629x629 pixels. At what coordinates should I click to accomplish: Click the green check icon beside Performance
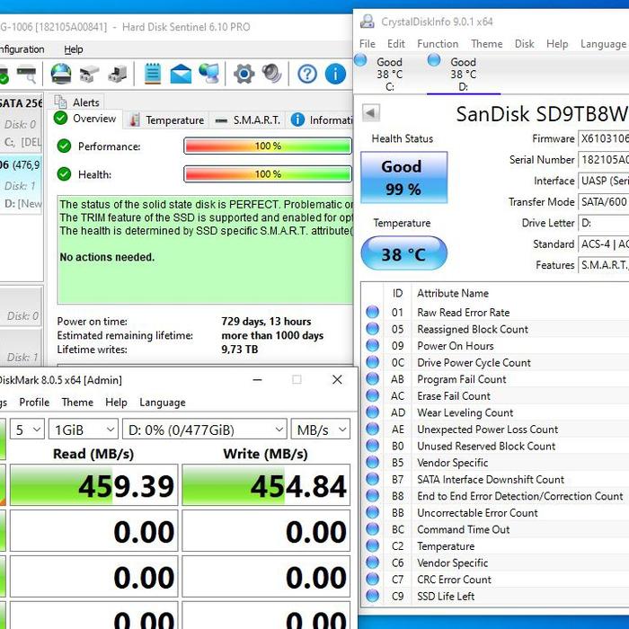click(64, 146)
